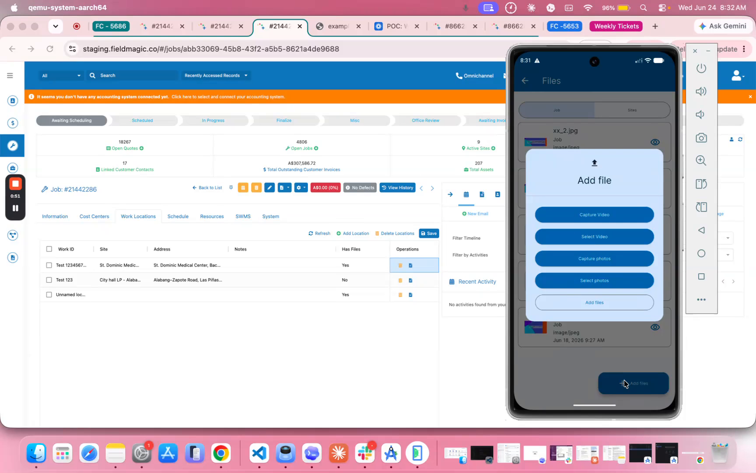
Task: Edit the job with the pencil button
Action: pos(269,187)
